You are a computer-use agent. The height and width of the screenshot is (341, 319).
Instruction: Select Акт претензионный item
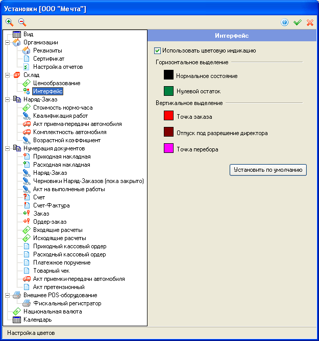tap(59, 287)
